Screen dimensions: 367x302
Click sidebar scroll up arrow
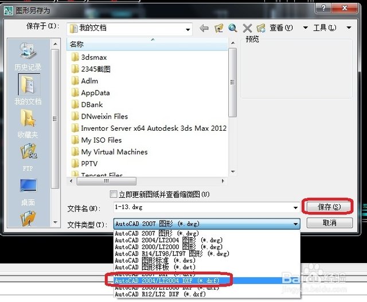55,44
